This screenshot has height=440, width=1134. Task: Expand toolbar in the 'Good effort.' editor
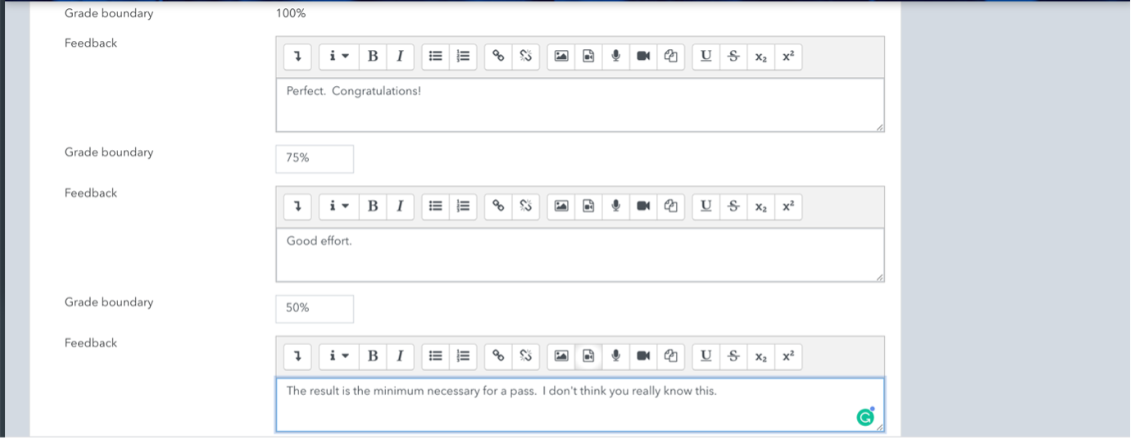click(x=297, y=206)
